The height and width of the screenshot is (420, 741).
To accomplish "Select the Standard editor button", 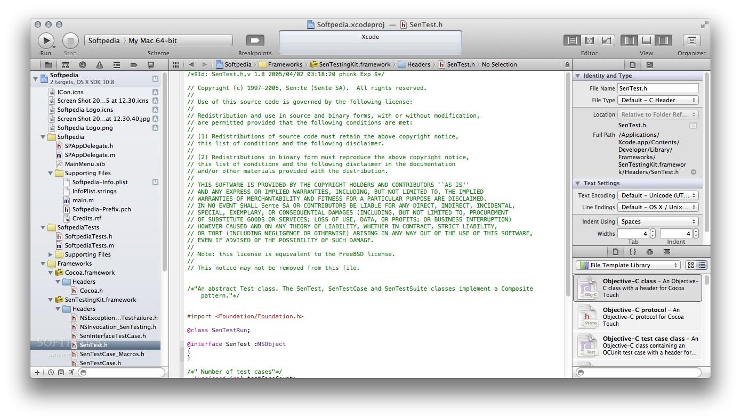I will 573,40.
